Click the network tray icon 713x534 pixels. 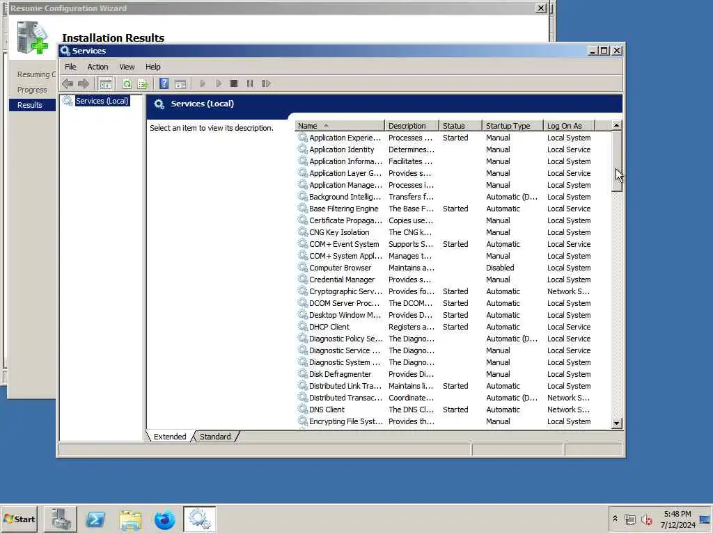coord(629,519)
